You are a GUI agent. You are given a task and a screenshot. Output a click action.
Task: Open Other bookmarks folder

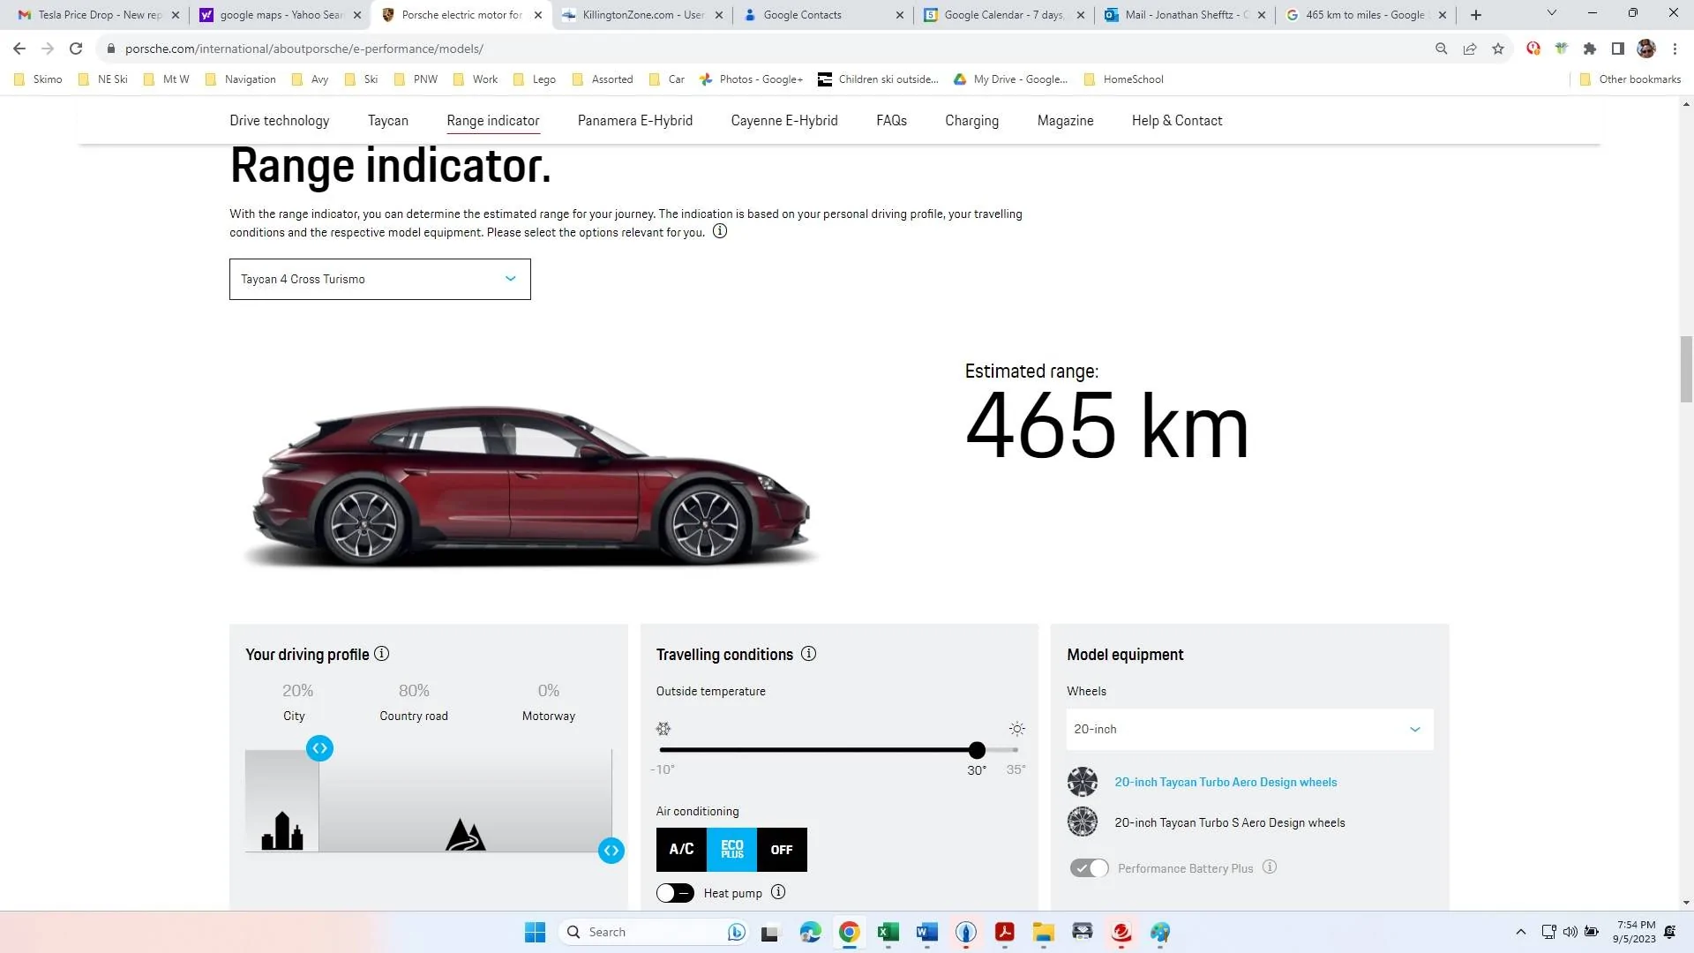pyautogui.click(x=1630, y=79)
